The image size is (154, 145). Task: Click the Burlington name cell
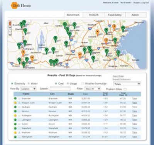pos(27,115)
